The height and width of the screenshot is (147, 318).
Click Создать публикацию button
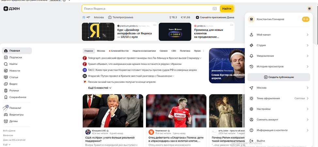[278, 77]
